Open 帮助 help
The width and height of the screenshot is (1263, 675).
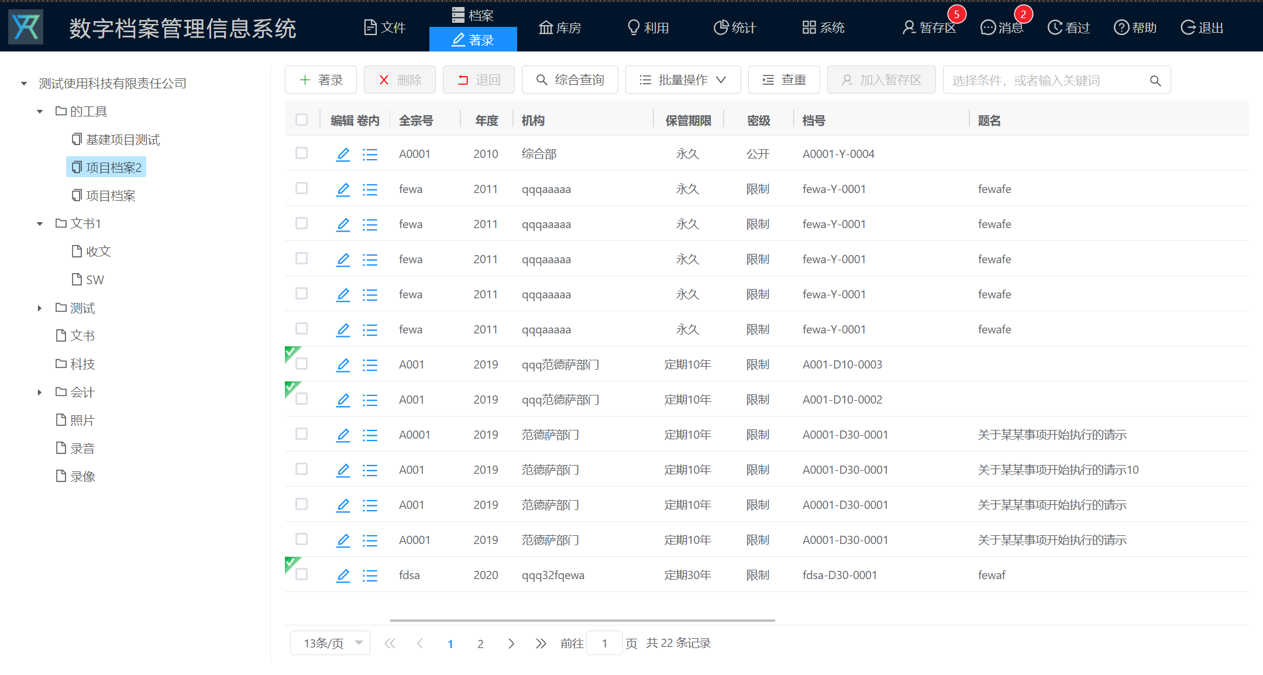click(x=1135, y=27)
